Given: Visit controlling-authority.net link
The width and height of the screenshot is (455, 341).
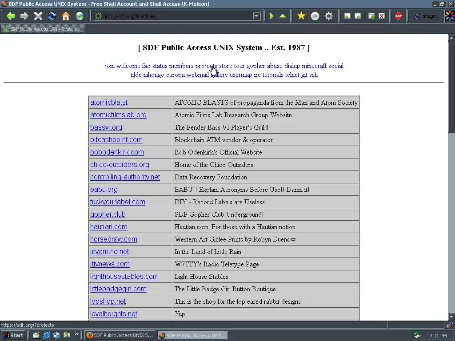Looking at the screenshot, I should coord(125,177).
